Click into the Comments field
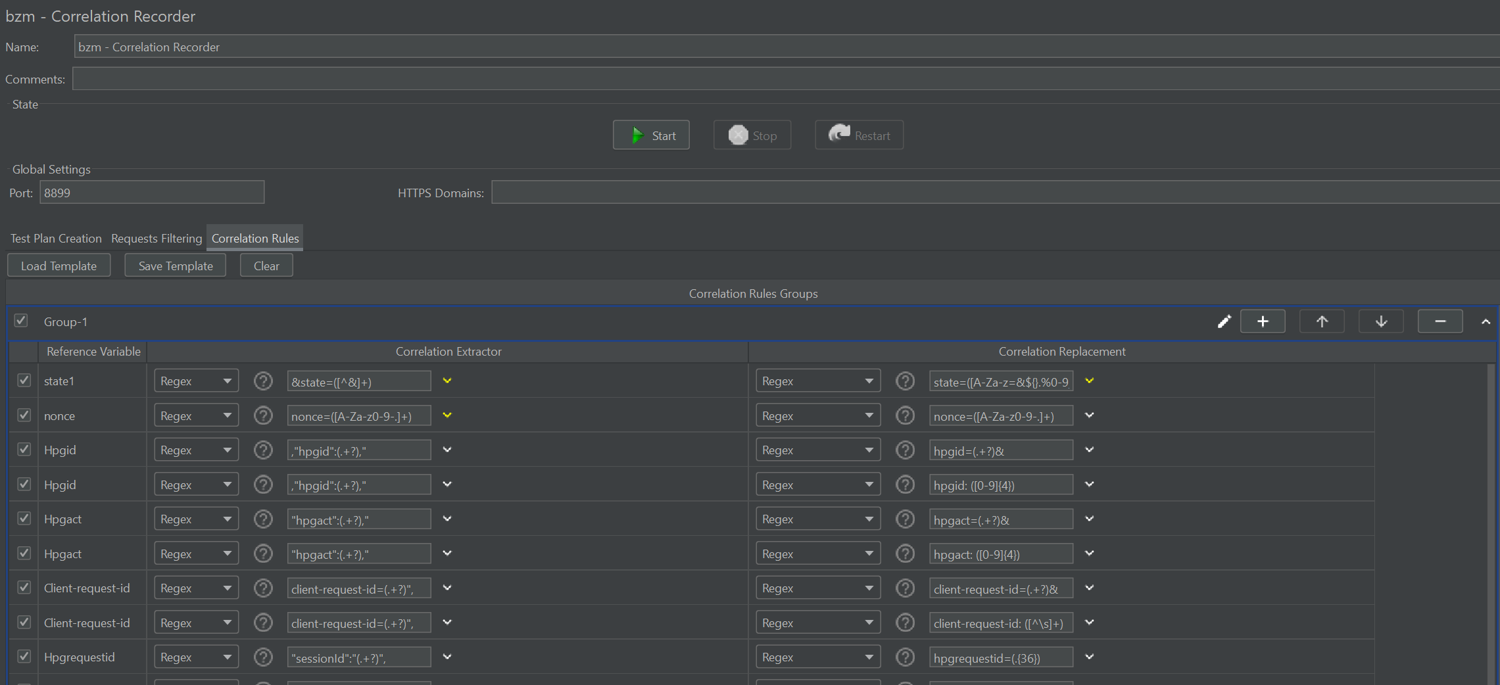Screen dimensions: 1500x685 pos(786,79)
